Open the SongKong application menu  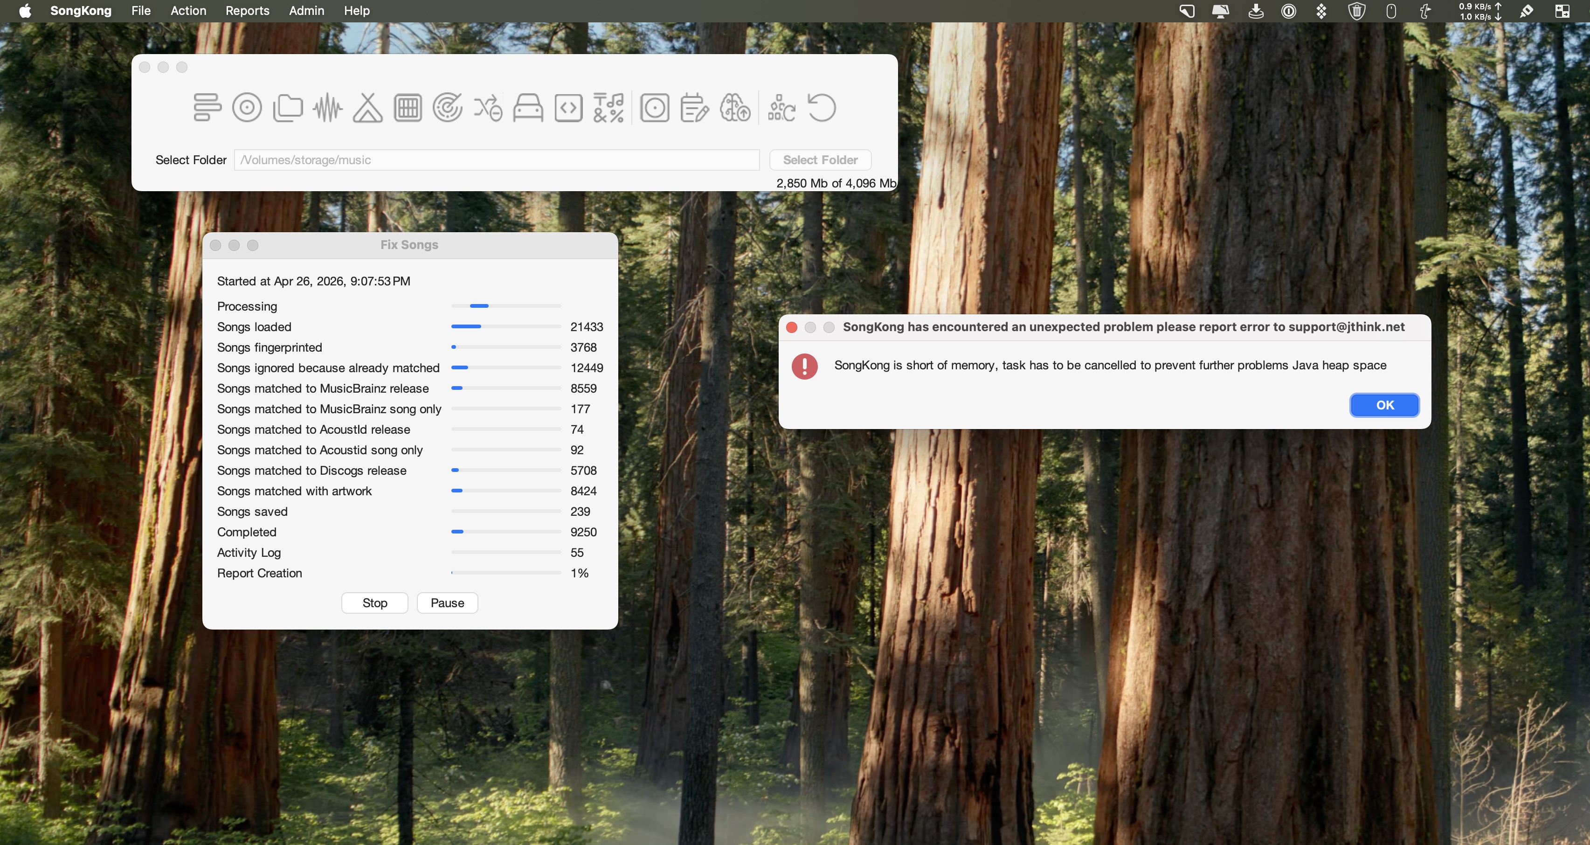(81, 11)
